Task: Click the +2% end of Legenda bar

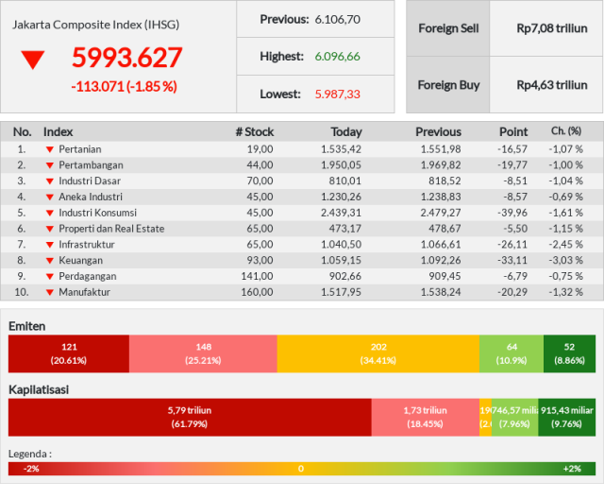Action: coord(572,469)
